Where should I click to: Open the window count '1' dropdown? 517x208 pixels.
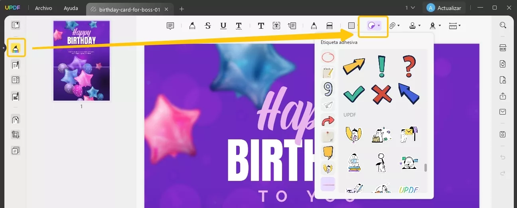(x=410, y=8)
